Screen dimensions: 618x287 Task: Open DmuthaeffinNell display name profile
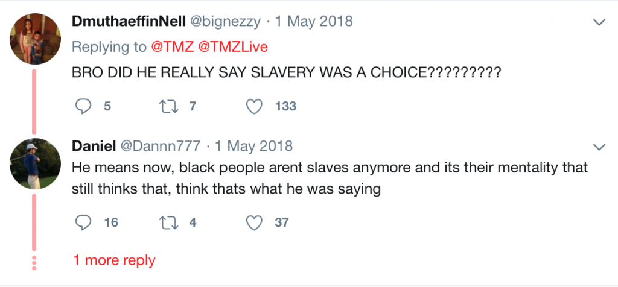coord(129,21)
